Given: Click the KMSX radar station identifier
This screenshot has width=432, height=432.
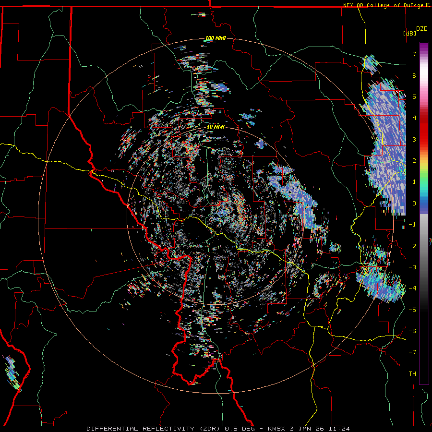Looking at the screenshot, I should (x=276, y=429).
